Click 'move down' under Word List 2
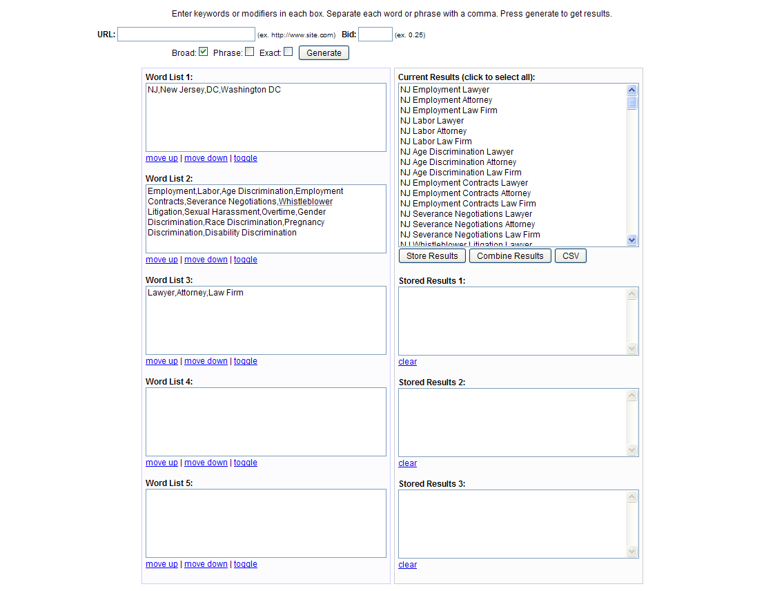784x591 pixels. (x=206, y=260)
